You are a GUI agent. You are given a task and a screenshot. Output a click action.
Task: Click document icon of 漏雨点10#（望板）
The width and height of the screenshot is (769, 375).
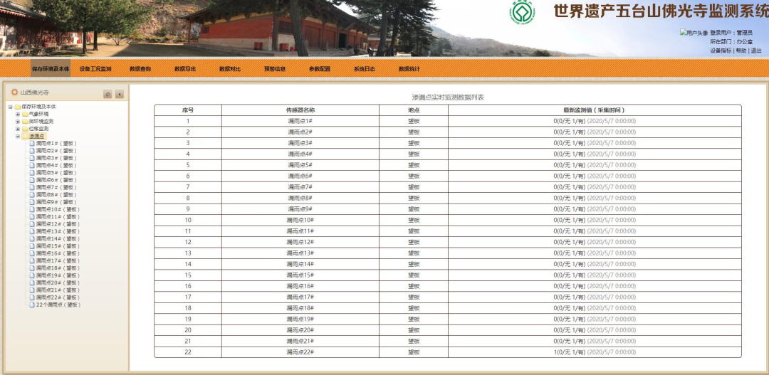point(32,209)
